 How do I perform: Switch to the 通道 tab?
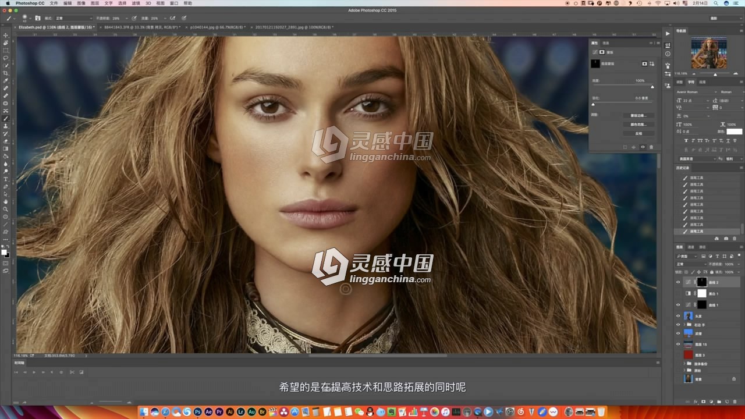tap(691, 247)
